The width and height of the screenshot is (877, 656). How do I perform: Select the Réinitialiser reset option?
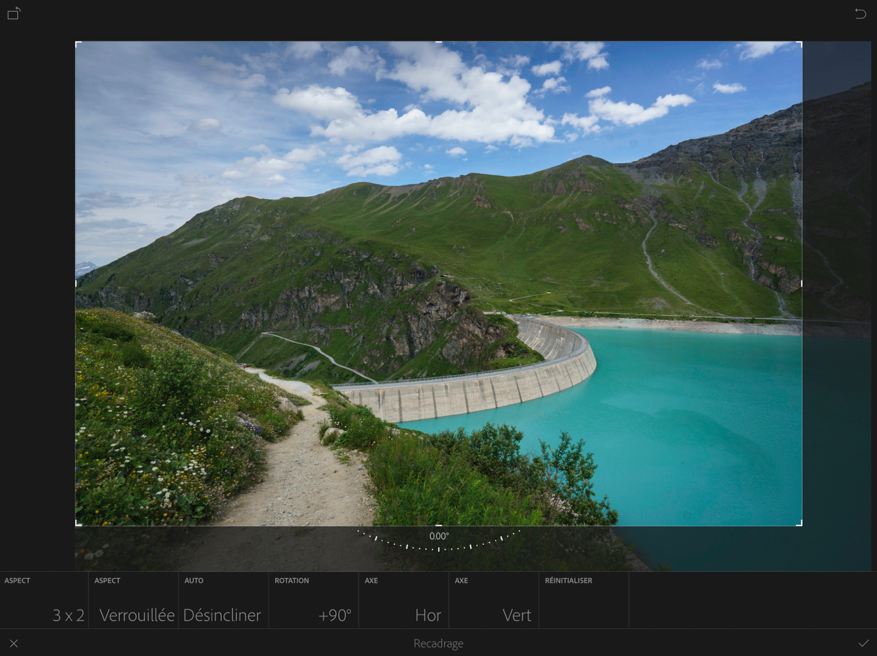click(x=584, y=600)
